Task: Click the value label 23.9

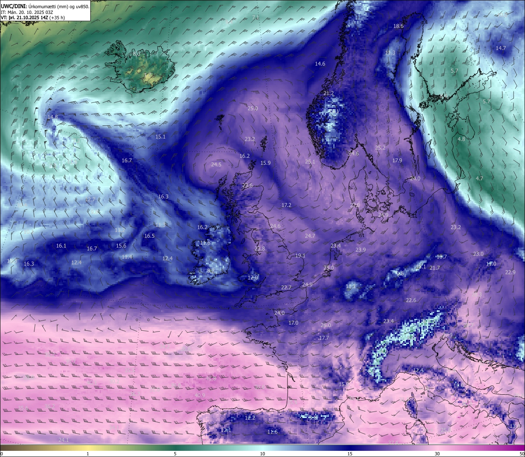Action: pos(361,250)
